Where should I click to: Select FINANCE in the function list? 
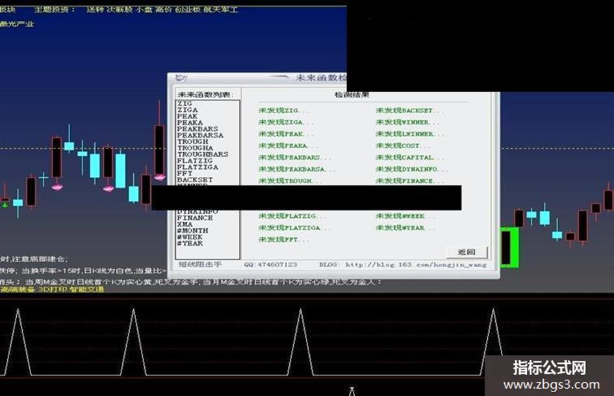point(195,218)
